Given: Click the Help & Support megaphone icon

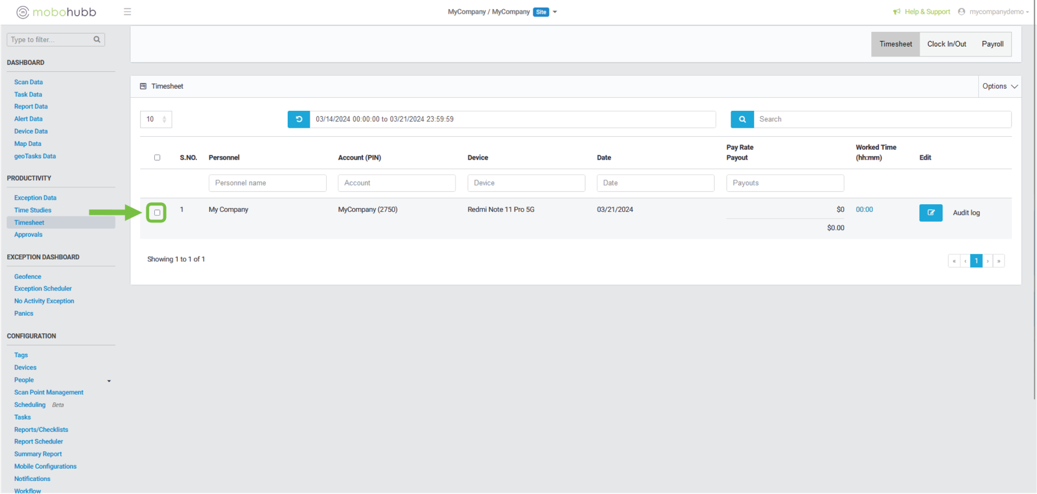Looking at the screenshot, I should coord(896,12).
